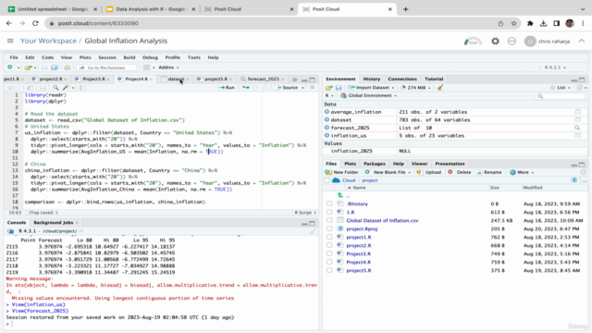Screen dimensions: 592x333
Task: Open the project5.R editor tab
Action: coord(216,79)
